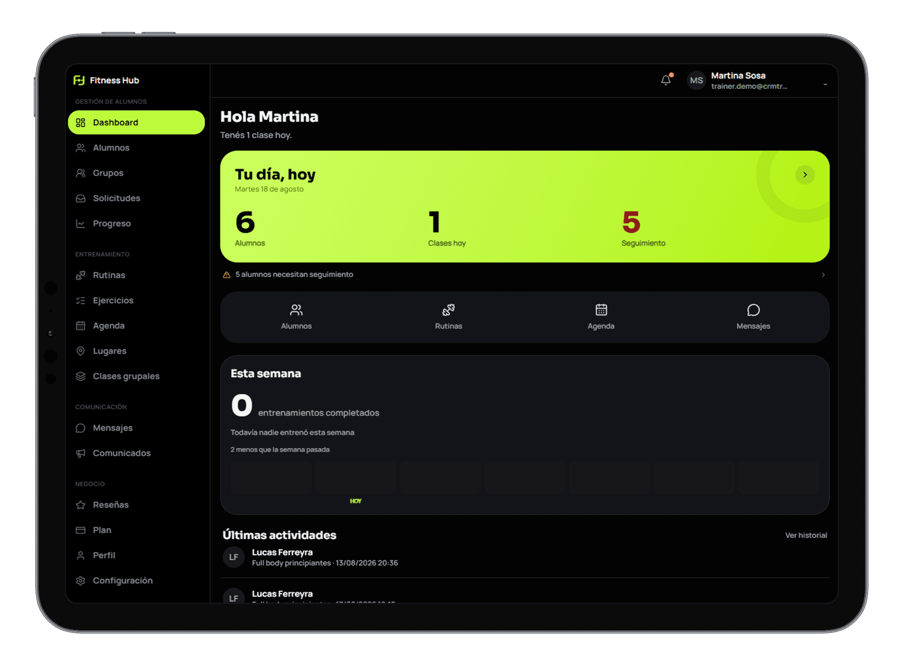Open the arrow on Tu día, hoy card
The width and height of the screenshot is (901, 668).
[x=805, y=175]
